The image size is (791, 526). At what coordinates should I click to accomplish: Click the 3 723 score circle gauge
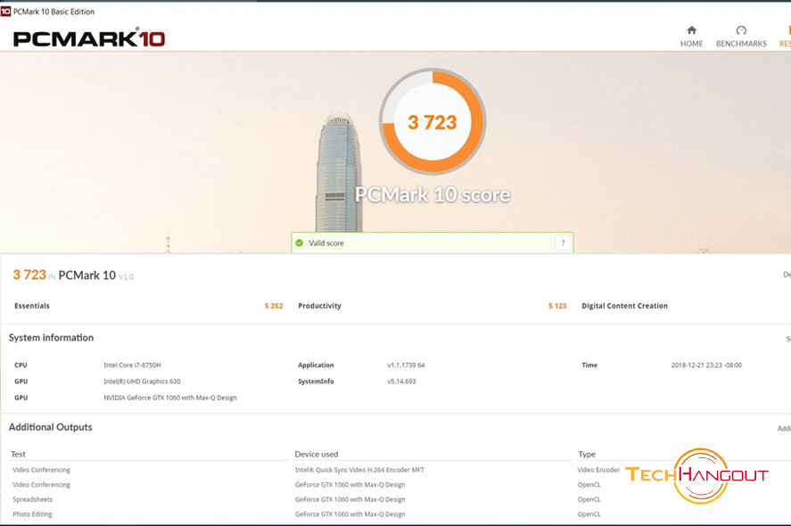tap(433, 121)
